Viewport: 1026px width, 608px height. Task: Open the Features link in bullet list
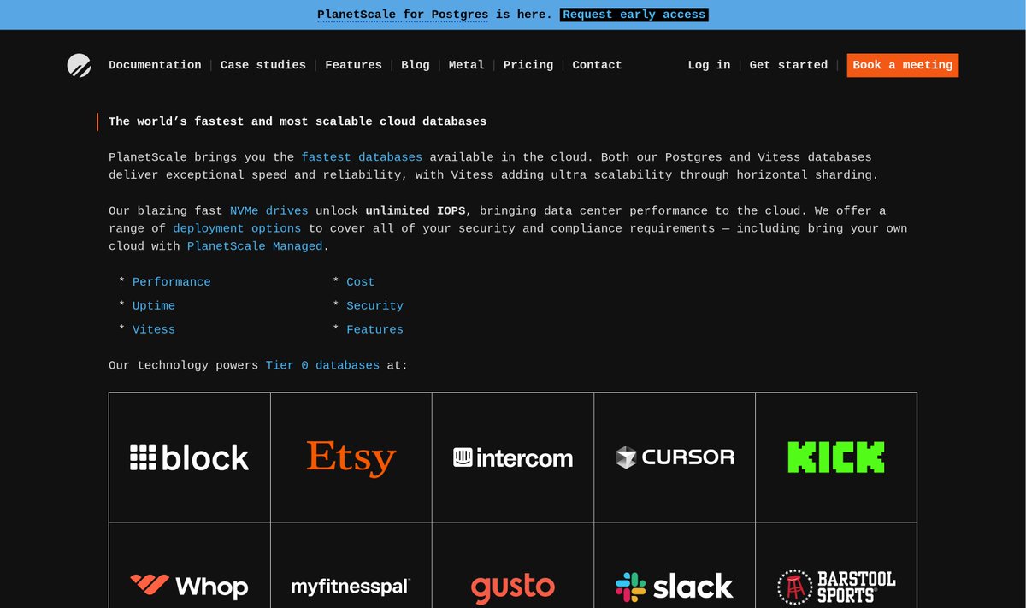[374, 330]
